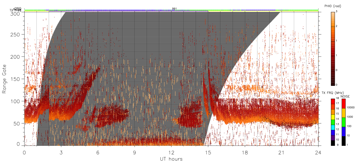This screenshot has height=165, width=358.
Task: Click the '991' CPID value at top
Action: [x=174, y=9]
